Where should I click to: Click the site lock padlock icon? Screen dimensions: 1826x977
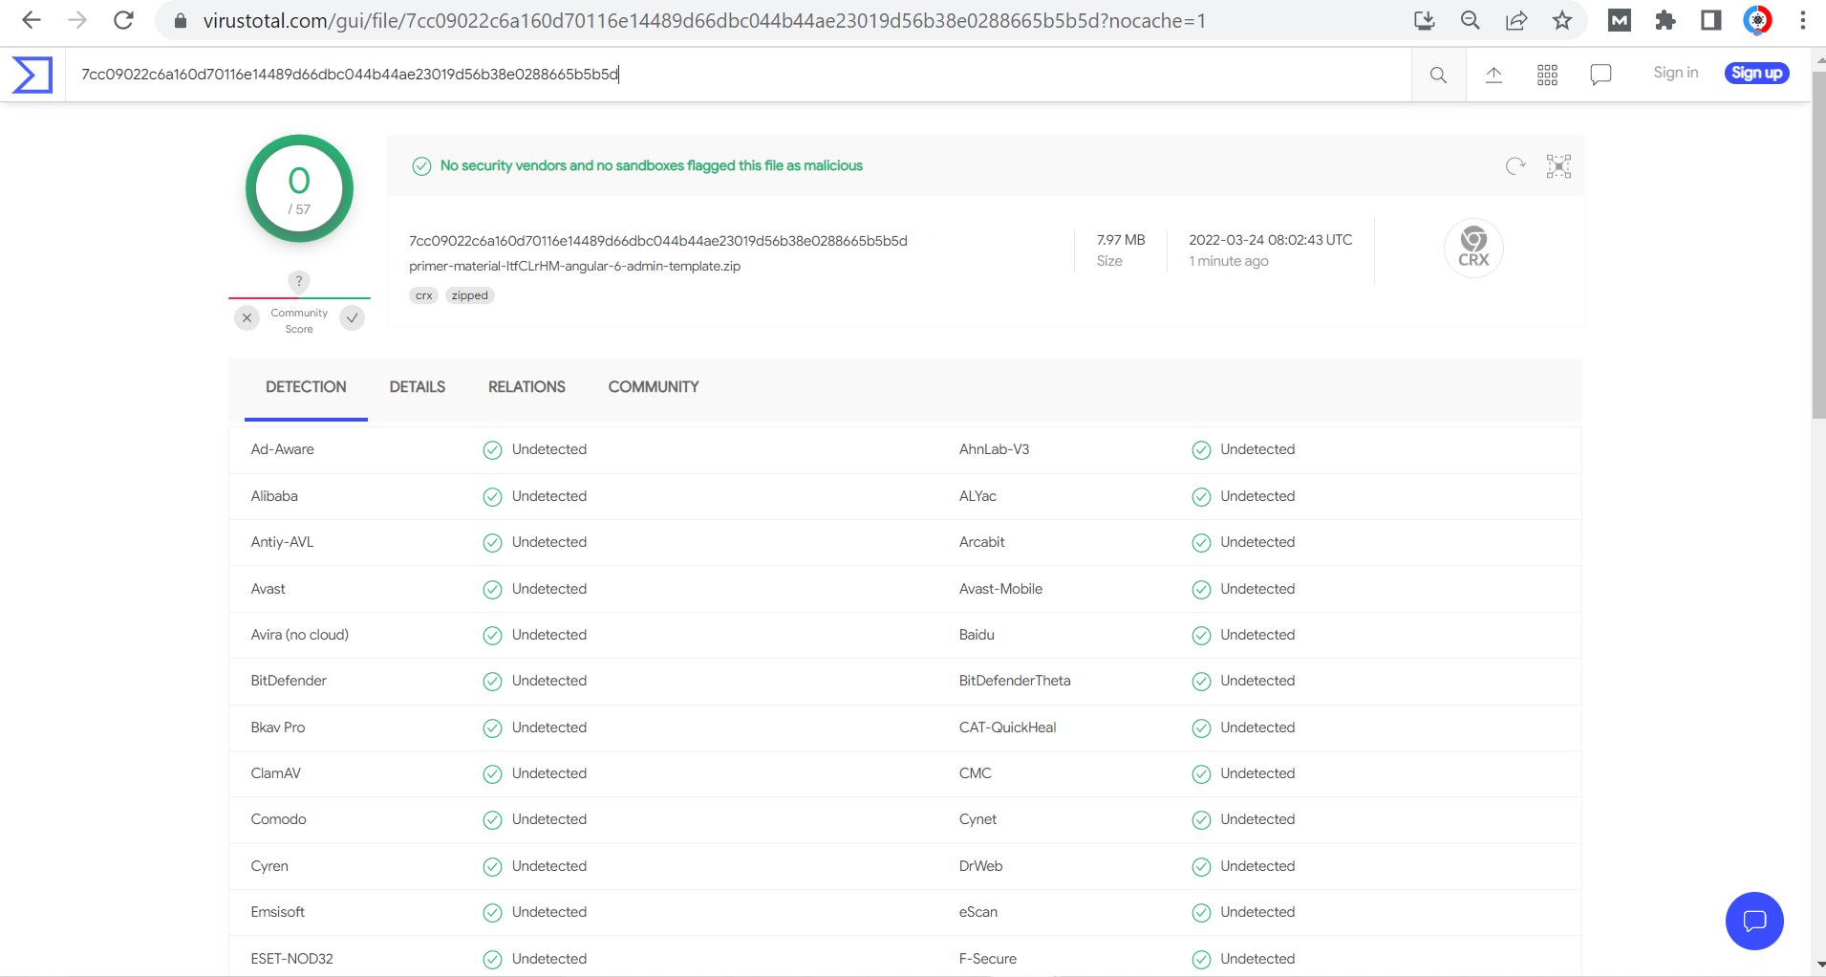(181, 20)
